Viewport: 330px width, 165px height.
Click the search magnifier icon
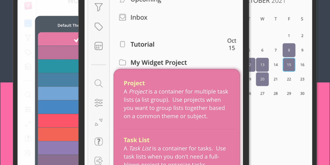click(99, 84)
